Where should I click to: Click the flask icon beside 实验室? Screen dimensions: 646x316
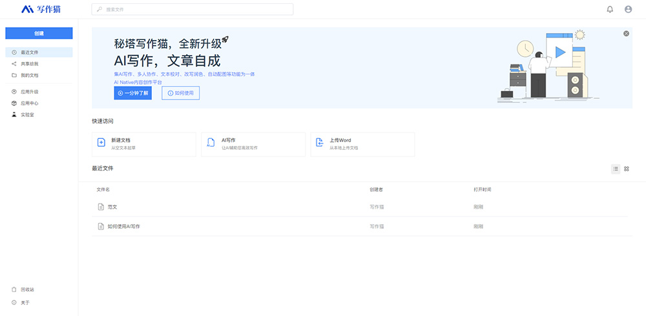click(x=14, y=115)
